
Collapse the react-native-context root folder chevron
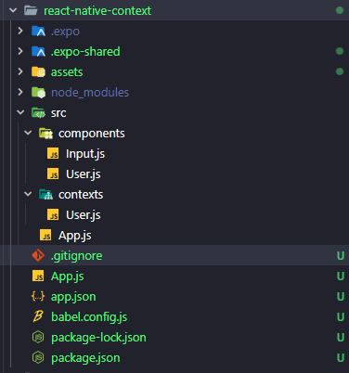coord(13,10)
